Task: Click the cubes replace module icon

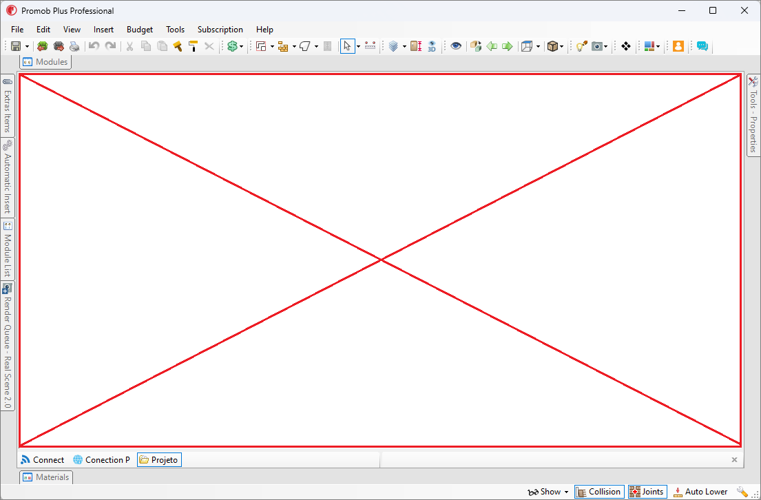Action: [476, 46]
